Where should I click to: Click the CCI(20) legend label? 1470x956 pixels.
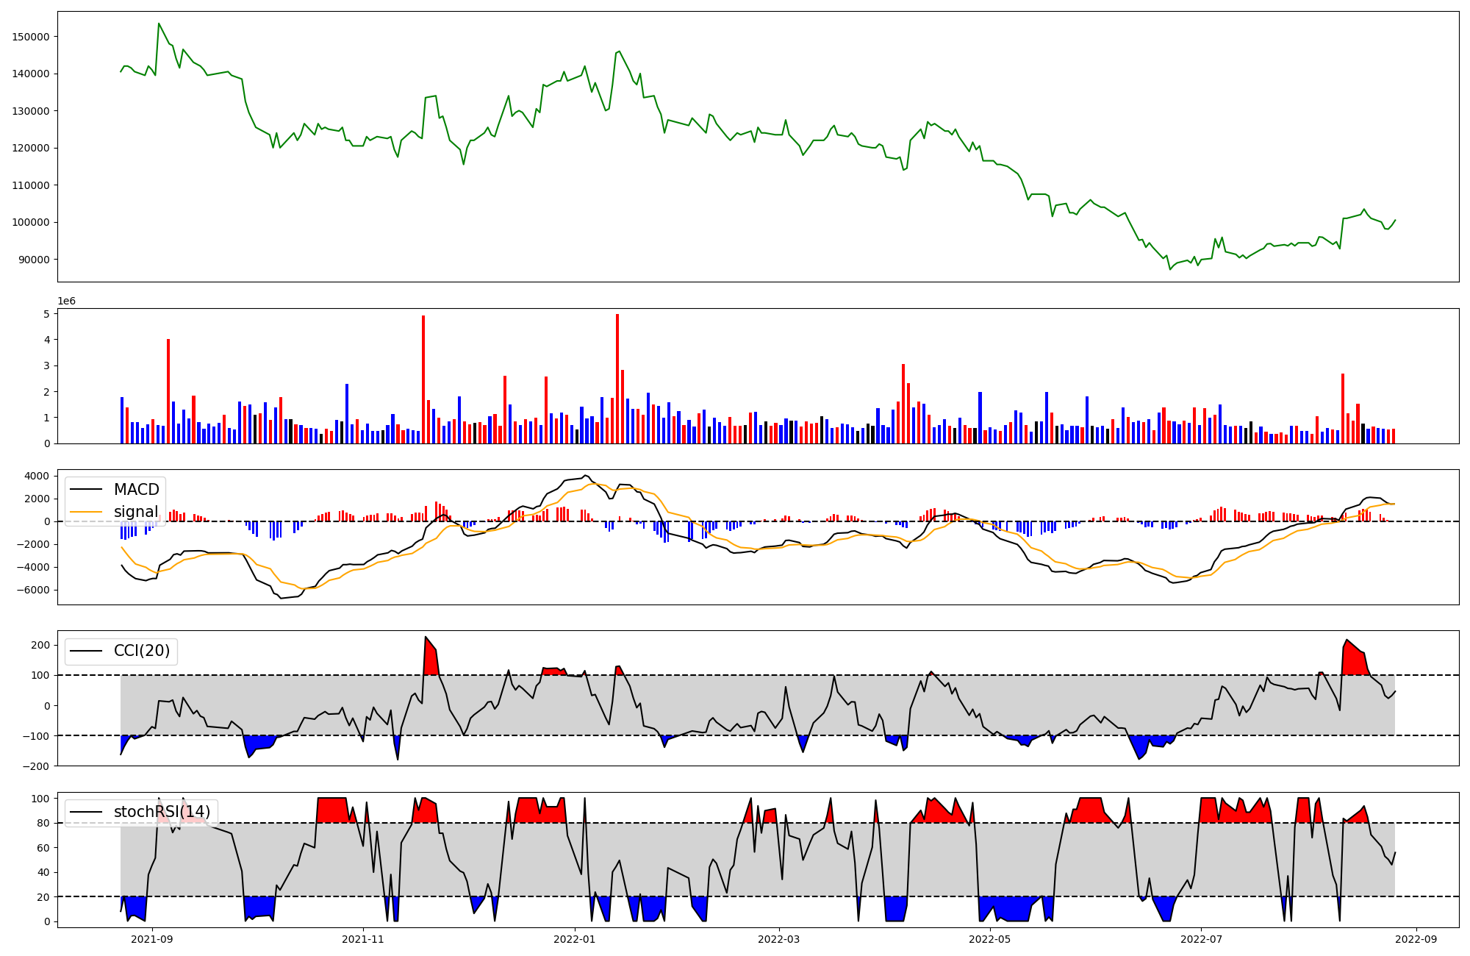pyautogui.click(x=142, y=651)
